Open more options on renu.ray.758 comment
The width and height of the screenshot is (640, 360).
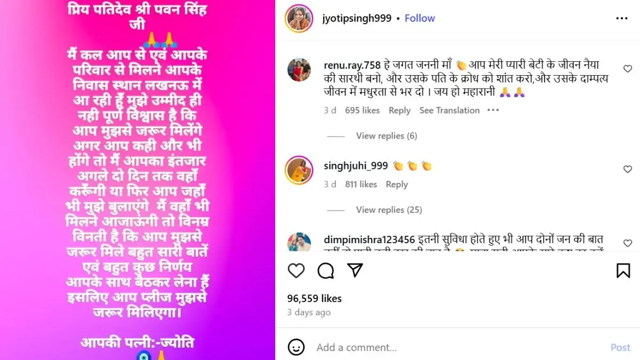(x=493, y=110)
